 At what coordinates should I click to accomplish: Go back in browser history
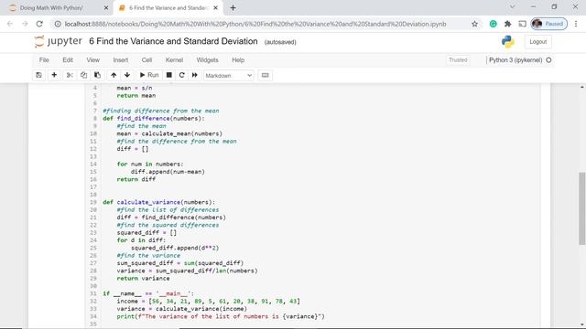(10, 24)
